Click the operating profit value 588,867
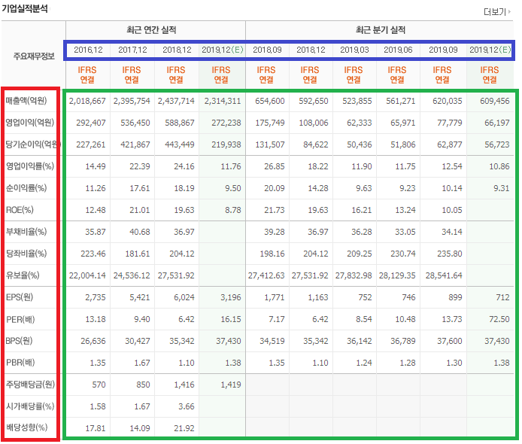The width and height of the screenshot is (522, 444). pyautogui.click(x=180, y=123)
